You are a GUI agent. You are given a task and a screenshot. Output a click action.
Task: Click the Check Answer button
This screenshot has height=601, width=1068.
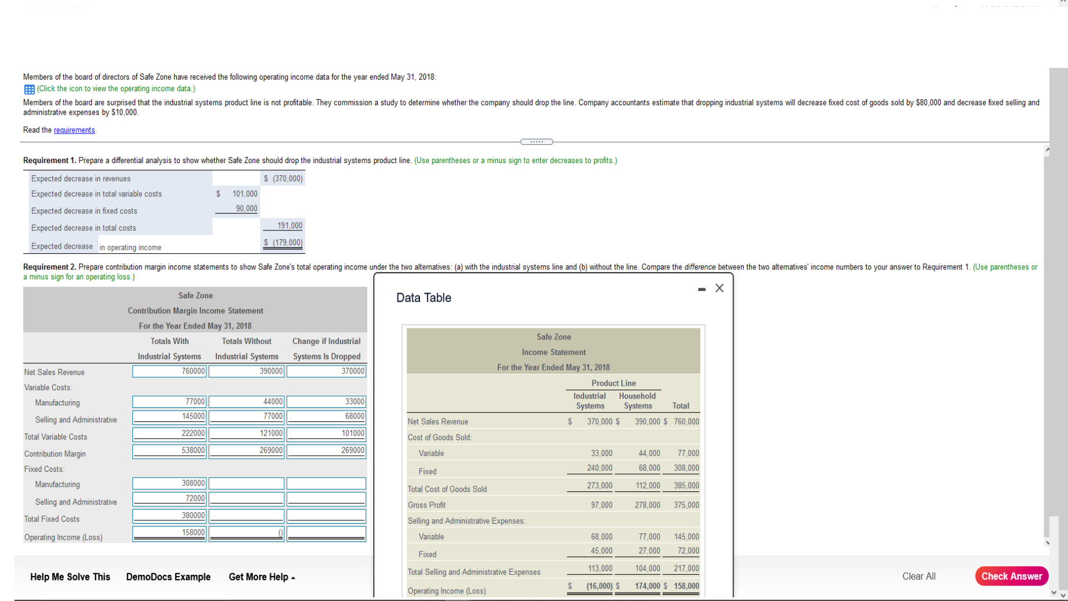(1011, 576)
